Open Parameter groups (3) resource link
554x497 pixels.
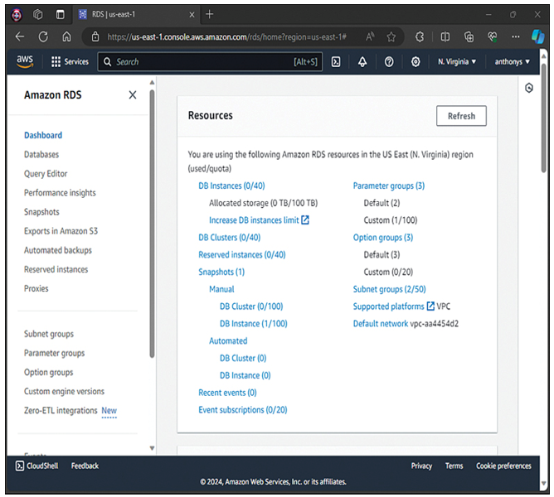389,186
